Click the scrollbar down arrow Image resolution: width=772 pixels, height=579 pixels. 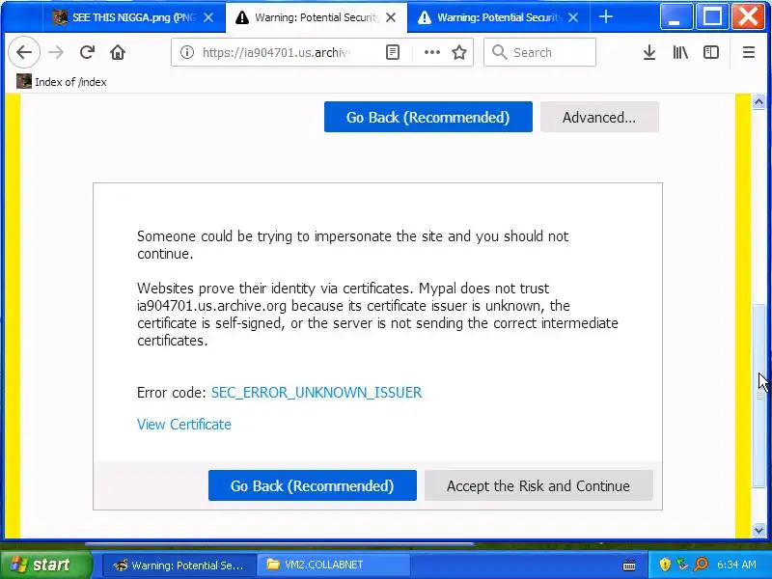(x=758, y=531)
